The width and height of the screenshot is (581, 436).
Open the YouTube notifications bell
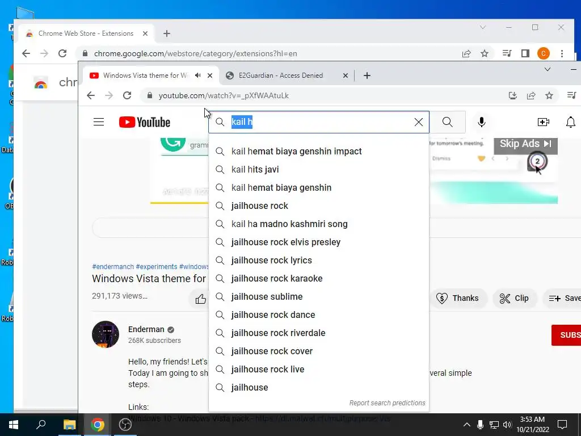[571, 122]
